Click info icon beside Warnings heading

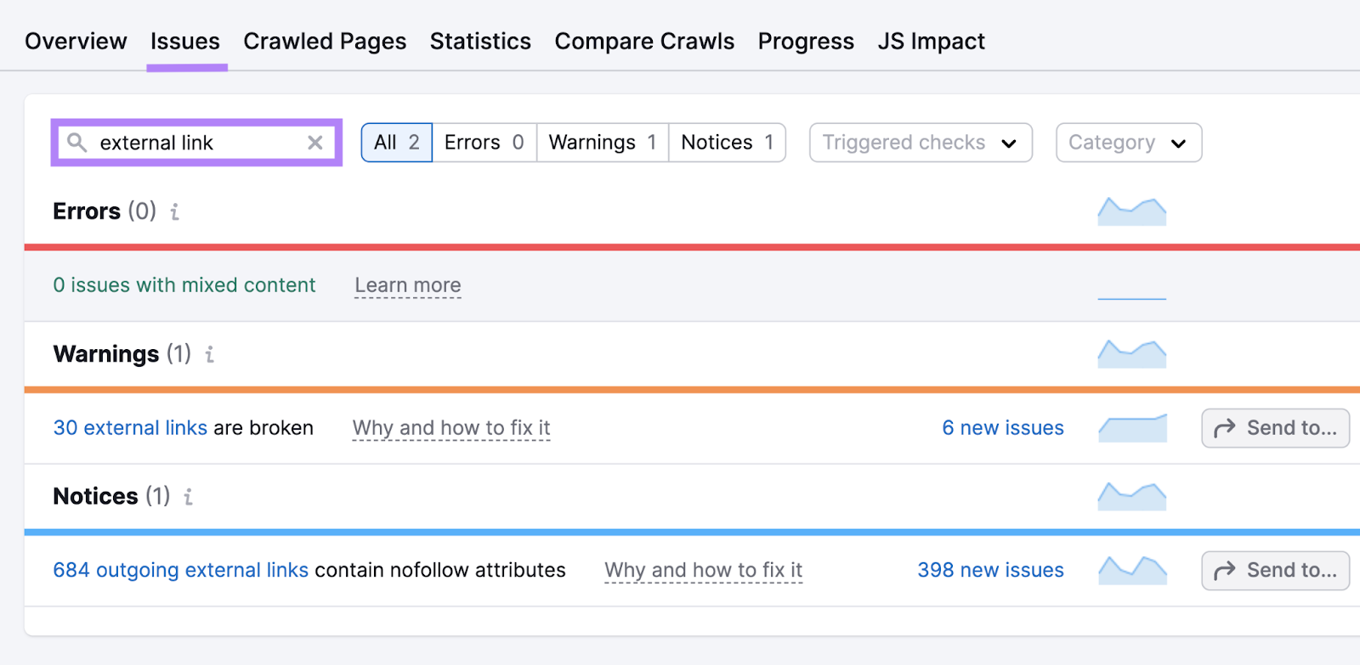(x=209, y=354)
